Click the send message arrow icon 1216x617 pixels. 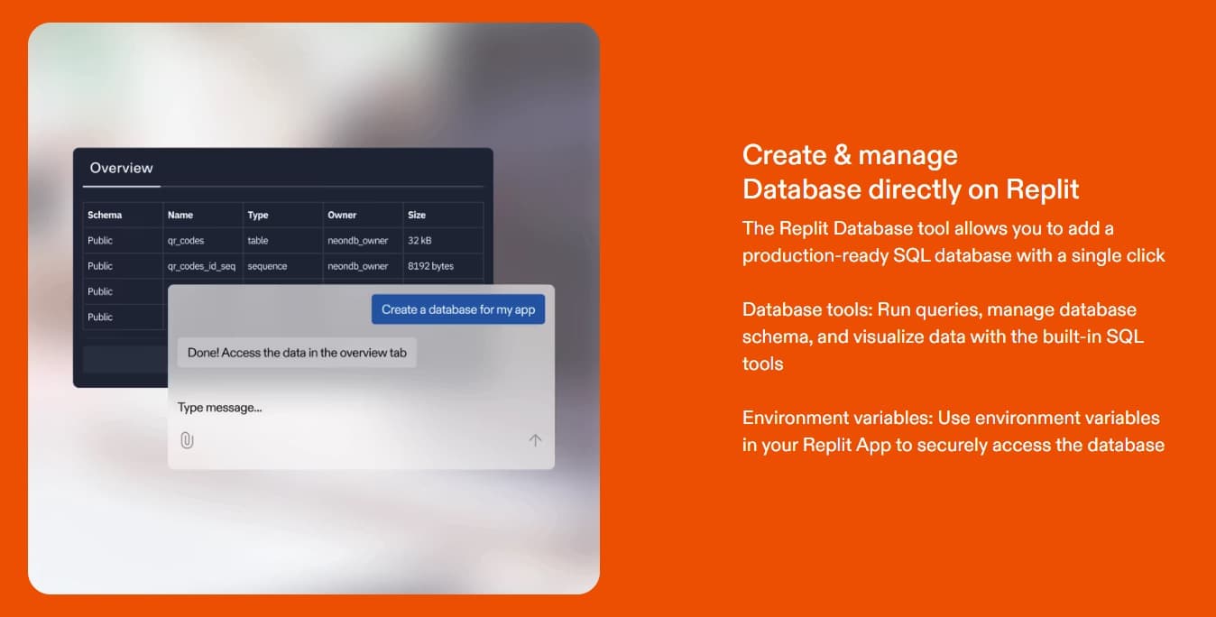pyautogui.click(x=535, y=440)
